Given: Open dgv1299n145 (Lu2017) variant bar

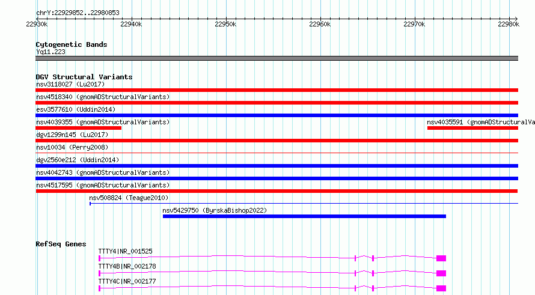Looking at the screenshot, I should (277, 141).
